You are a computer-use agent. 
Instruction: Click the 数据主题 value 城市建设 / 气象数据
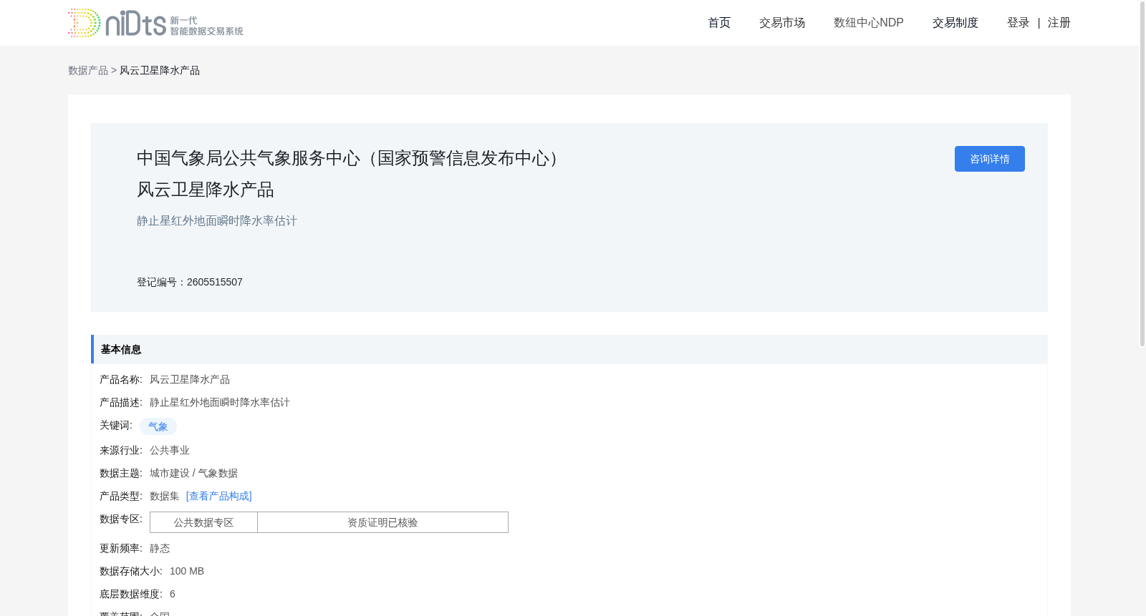(x=193, y=473)
